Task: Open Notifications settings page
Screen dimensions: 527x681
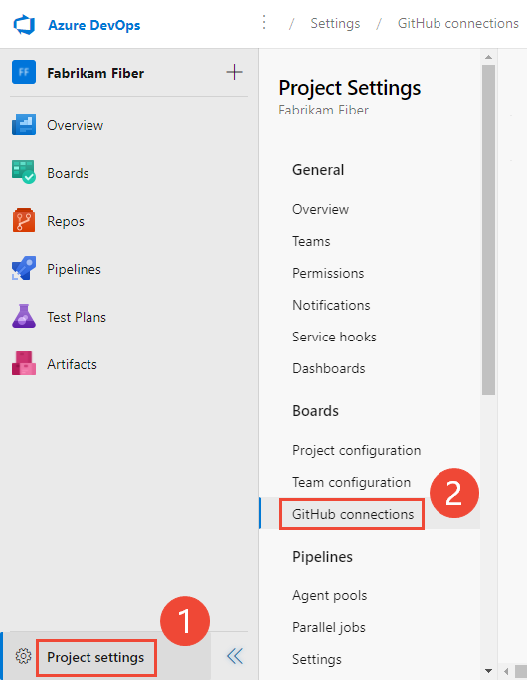Action: [x=331, y=306]
